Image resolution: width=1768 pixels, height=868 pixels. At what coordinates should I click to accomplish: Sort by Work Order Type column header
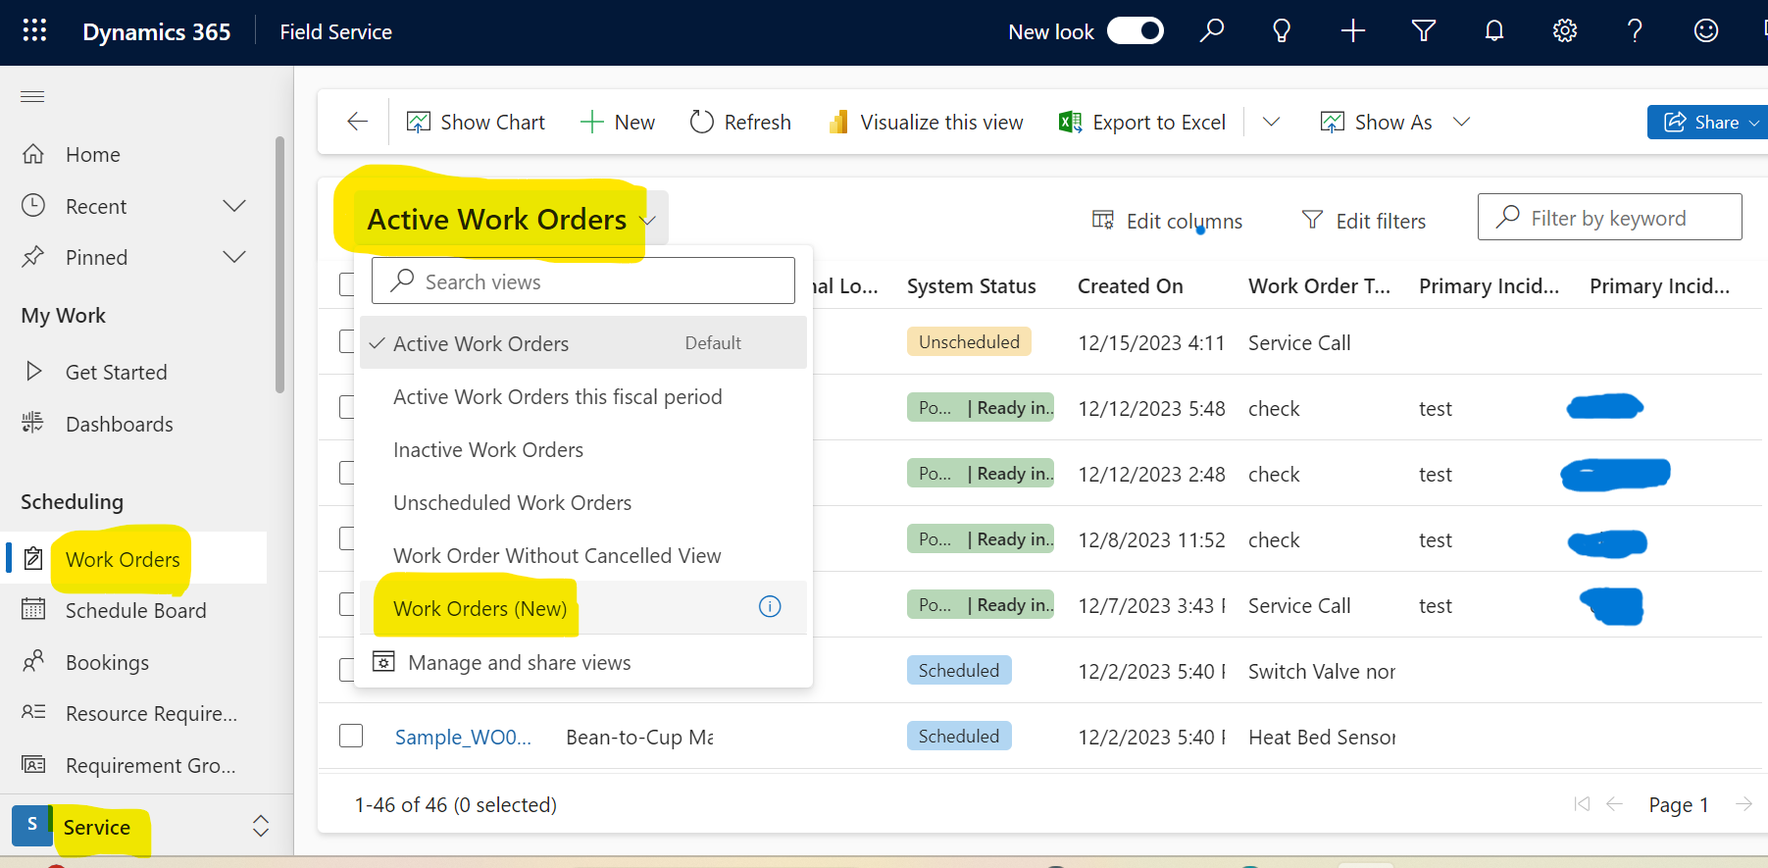[1319, 285]
